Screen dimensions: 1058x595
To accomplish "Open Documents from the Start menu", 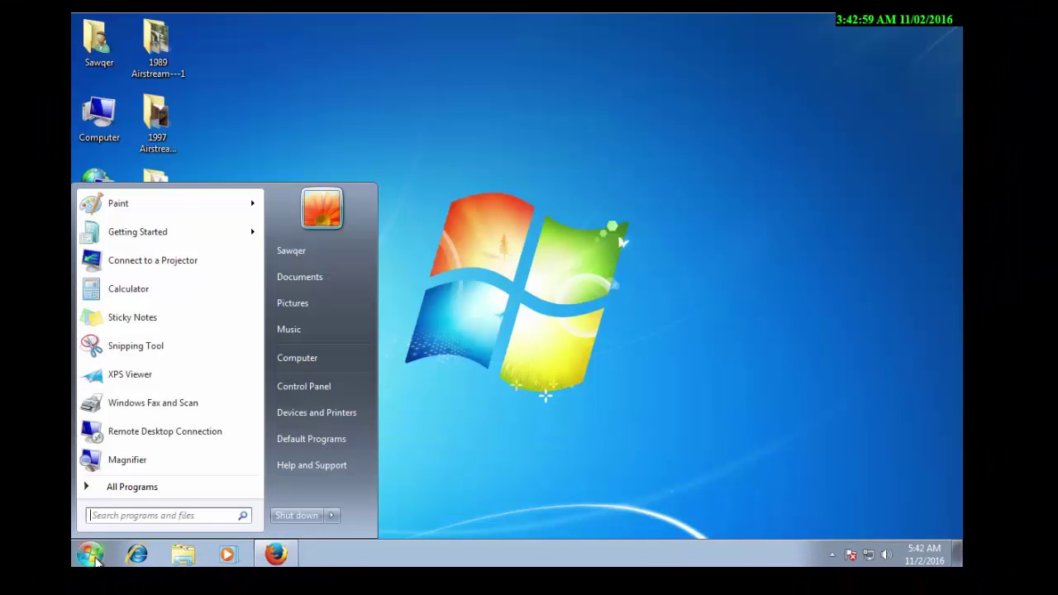I will tap(299, 277).
